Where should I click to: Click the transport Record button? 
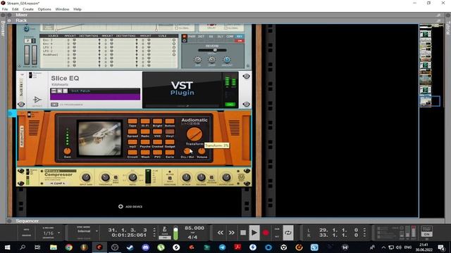pyautogui.click(x=266, y=233)
